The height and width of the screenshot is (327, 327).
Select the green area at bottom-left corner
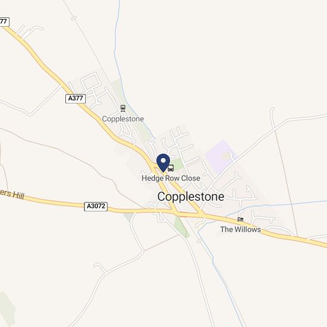7,309
